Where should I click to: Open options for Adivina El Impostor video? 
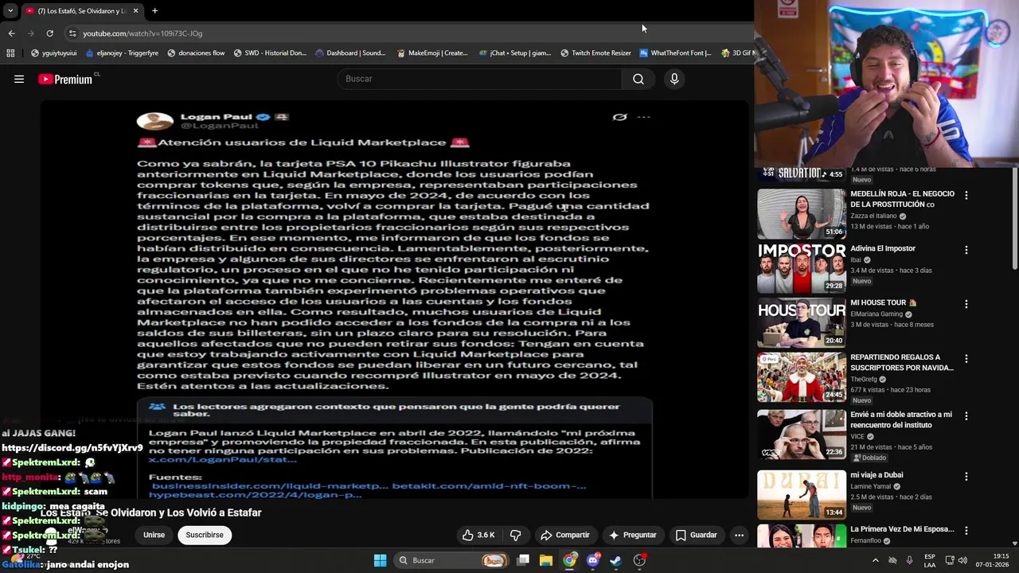(x=966, y=250)
